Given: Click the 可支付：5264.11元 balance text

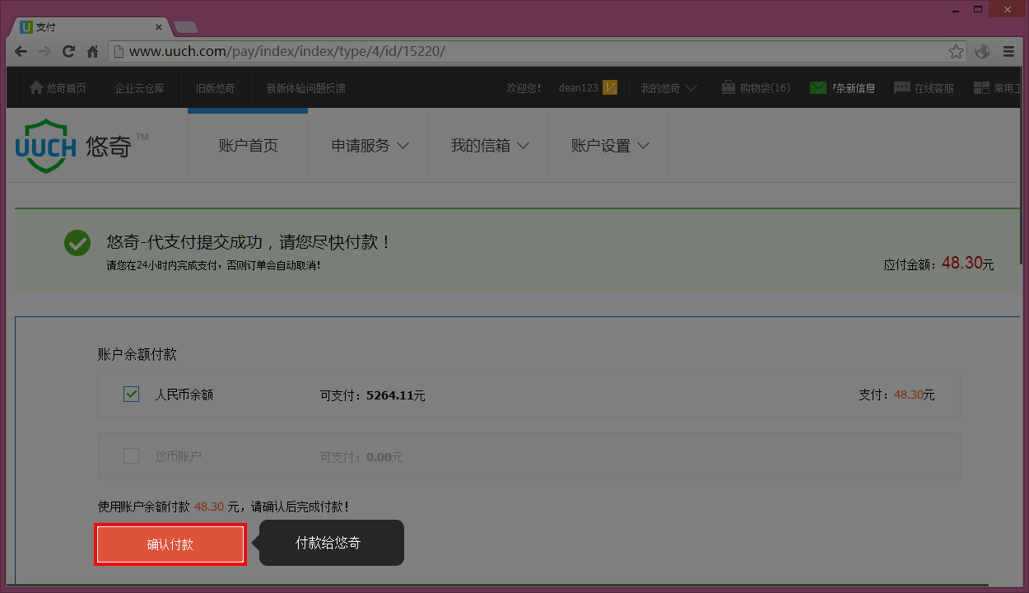Looking at the screenshot, I should pos(373,395).
